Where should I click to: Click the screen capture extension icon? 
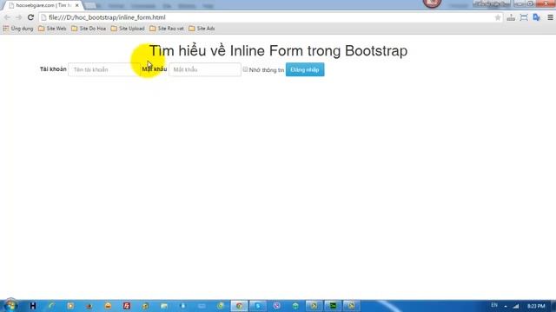point(524,17)
